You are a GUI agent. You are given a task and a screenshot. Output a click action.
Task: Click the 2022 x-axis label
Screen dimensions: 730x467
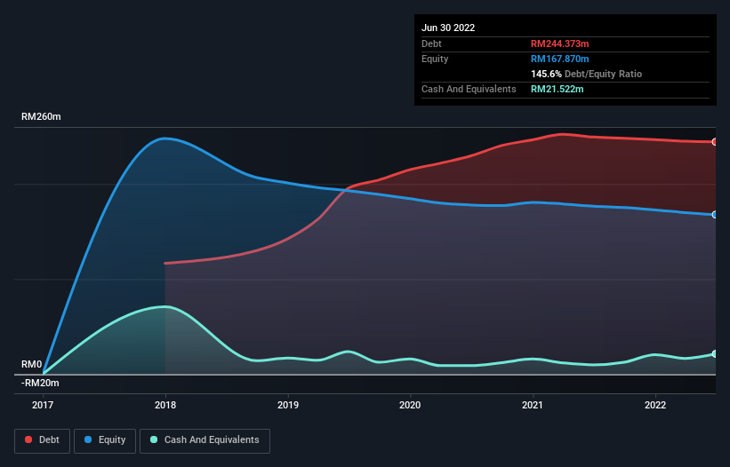click(655, 405)
